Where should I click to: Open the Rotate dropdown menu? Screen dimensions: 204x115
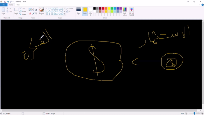23,14
